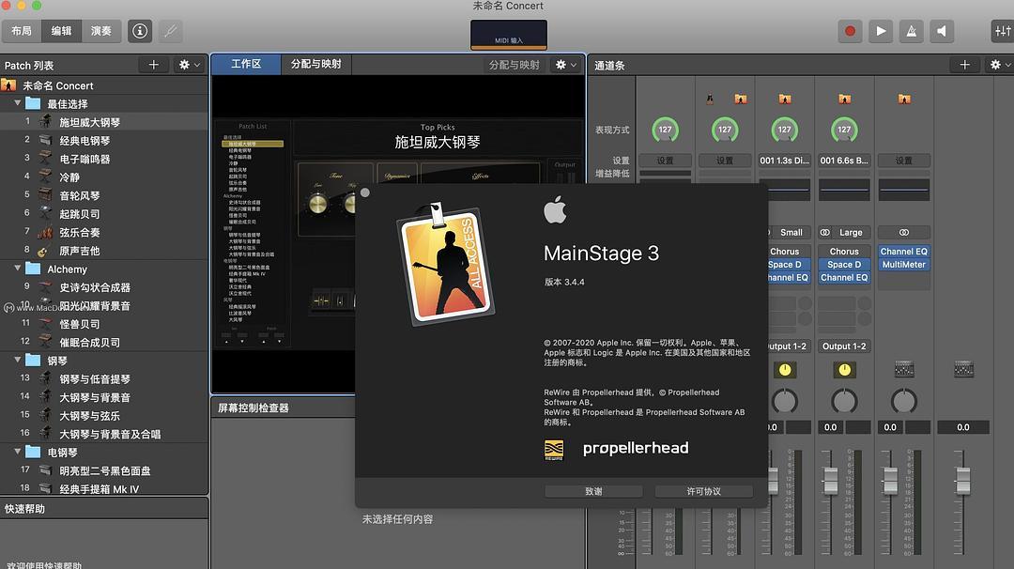Click the red Record button
The width and height of the screenshot is (1014, 569).
(x=850, y=31)
